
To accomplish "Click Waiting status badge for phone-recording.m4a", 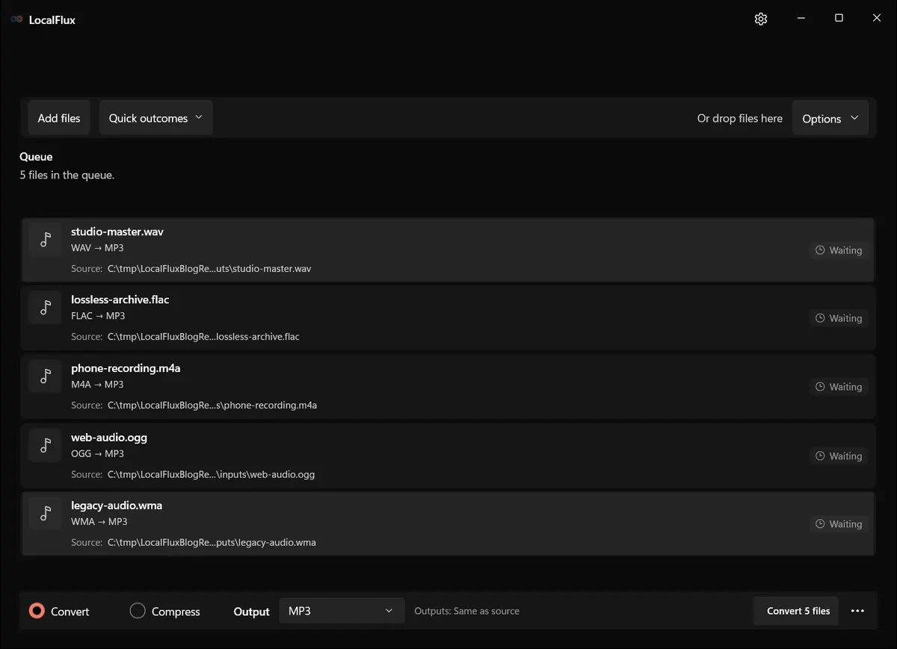I will click(x=839, y=387).
